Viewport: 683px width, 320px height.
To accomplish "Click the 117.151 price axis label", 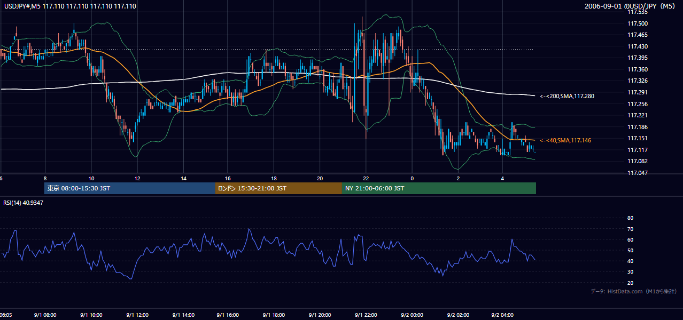I will [x=638, y=139].
